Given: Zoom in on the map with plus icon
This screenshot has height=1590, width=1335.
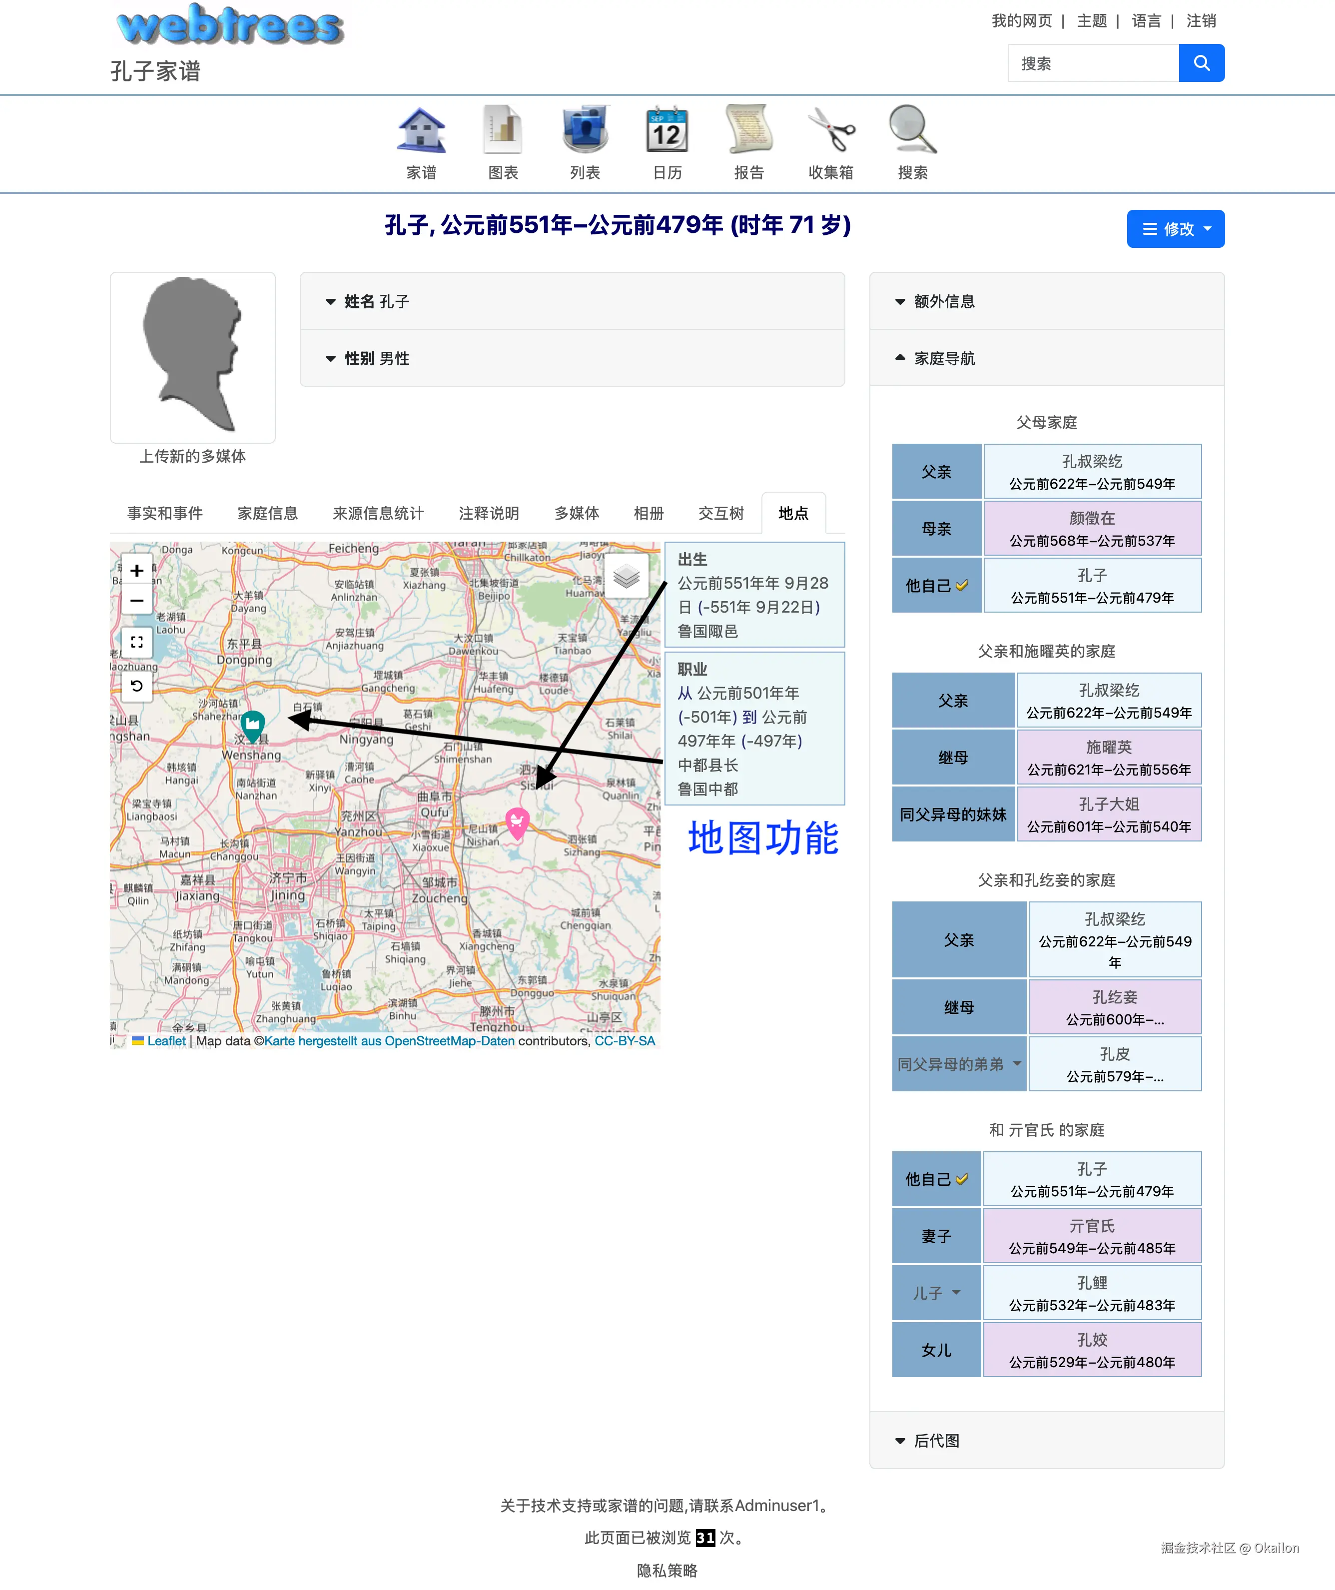Looking at the screenshot, I should coord(137,570).
